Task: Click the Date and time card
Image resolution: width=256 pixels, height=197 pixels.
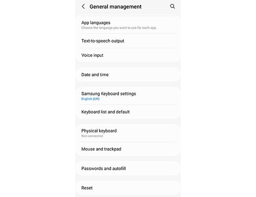Action: point(128,74)
